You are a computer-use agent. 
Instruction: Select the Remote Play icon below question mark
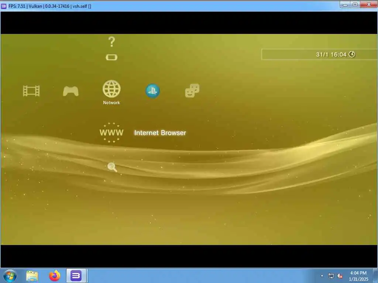(x=111, y=57)
